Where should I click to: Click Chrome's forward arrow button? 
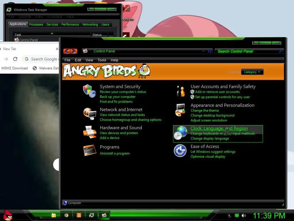click(x=6, y=59)
